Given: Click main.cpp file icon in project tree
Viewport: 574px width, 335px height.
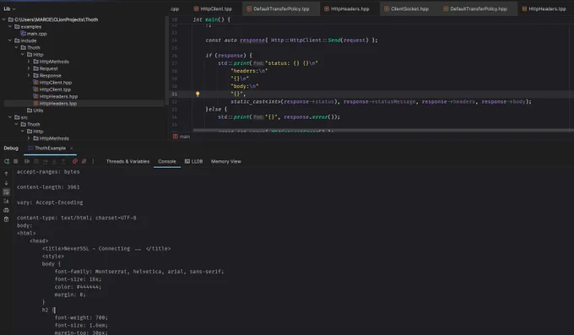Looking at the screenshot, I should point(23,34).
